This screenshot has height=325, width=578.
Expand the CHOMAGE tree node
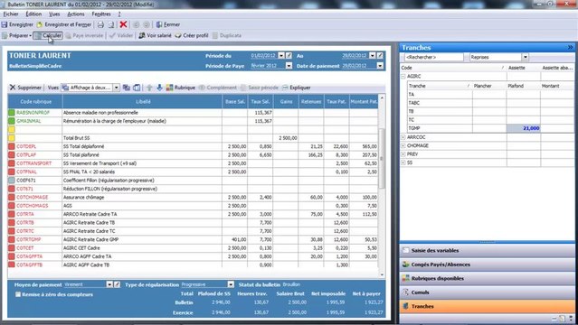(x=403, y=145)
